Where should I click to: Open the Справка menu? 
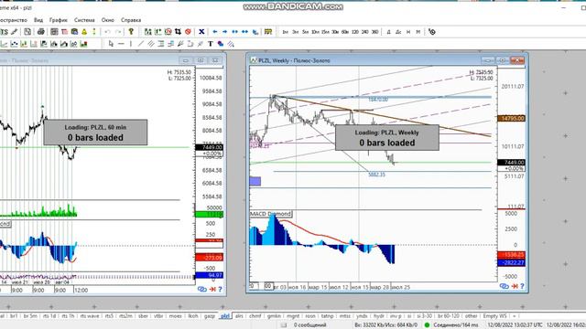pos(131,20)
